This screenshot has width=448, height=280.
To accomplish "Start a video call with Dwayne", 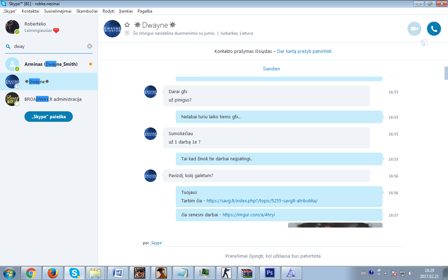I will pyautogui.click(x=414, y=29).
